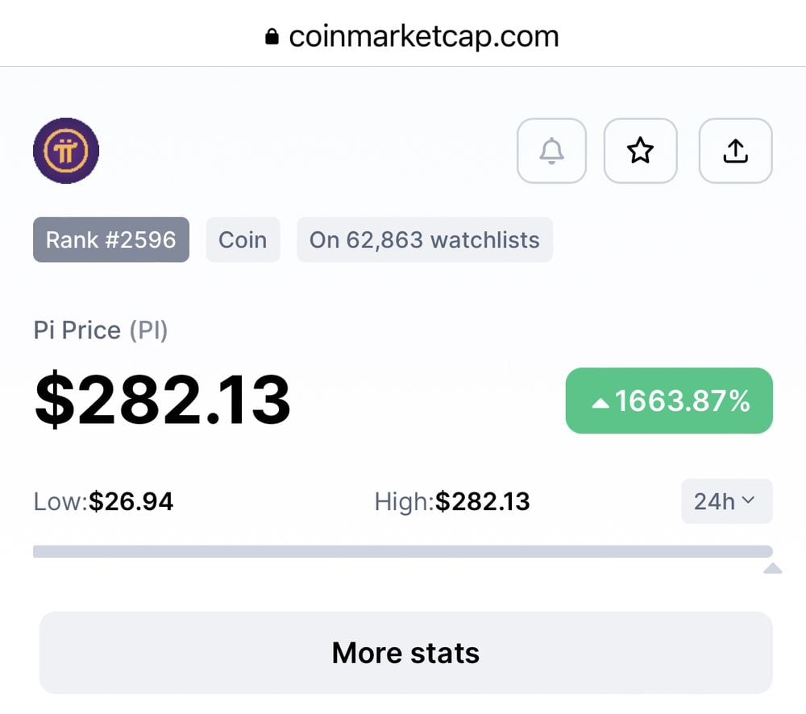Tap the padlock icon in address bar
Image resolution: width=806 pixels, height=714 pixels.
pyautogui.click(x=272, y=36)
